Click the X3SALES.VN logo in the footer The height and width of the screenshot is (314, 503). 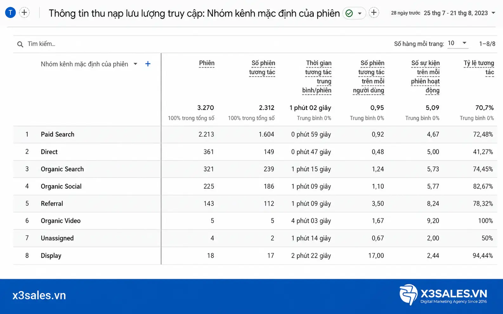click(x=443, y=294)
